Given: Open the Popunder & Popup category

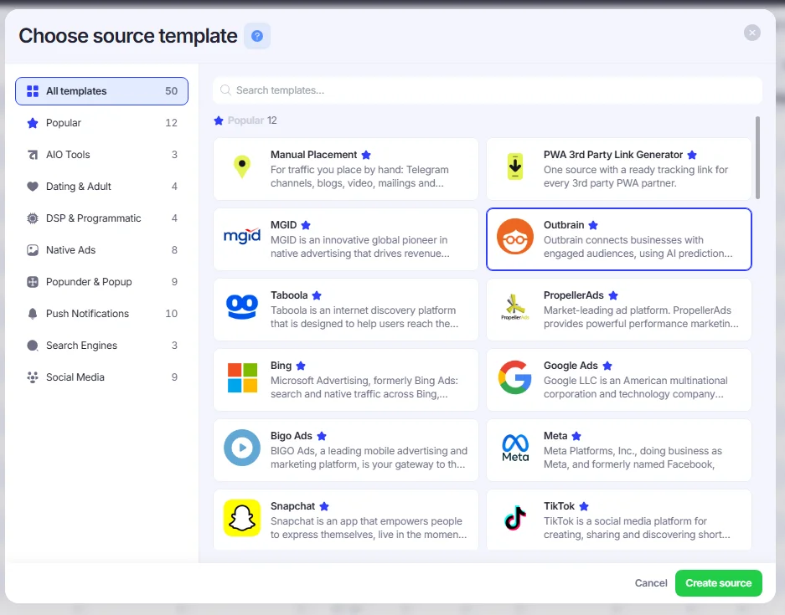Looking at the screenshot, I should pyautogui.click(x=101, y=282).
